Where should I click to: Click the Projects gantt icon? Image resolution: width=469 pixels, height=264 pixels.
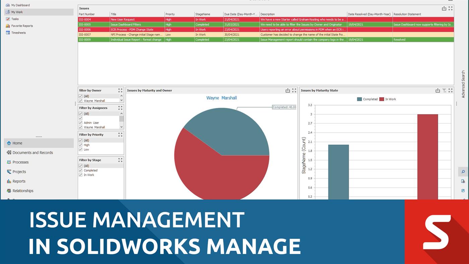[x=9, y=172]
